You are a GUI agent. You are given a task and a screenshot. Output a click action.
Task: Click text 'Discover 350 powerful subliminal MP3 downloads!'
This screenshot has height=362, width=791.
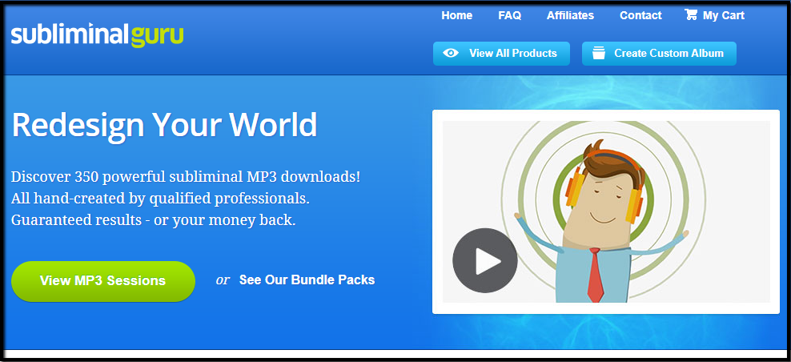coord(186,177)
